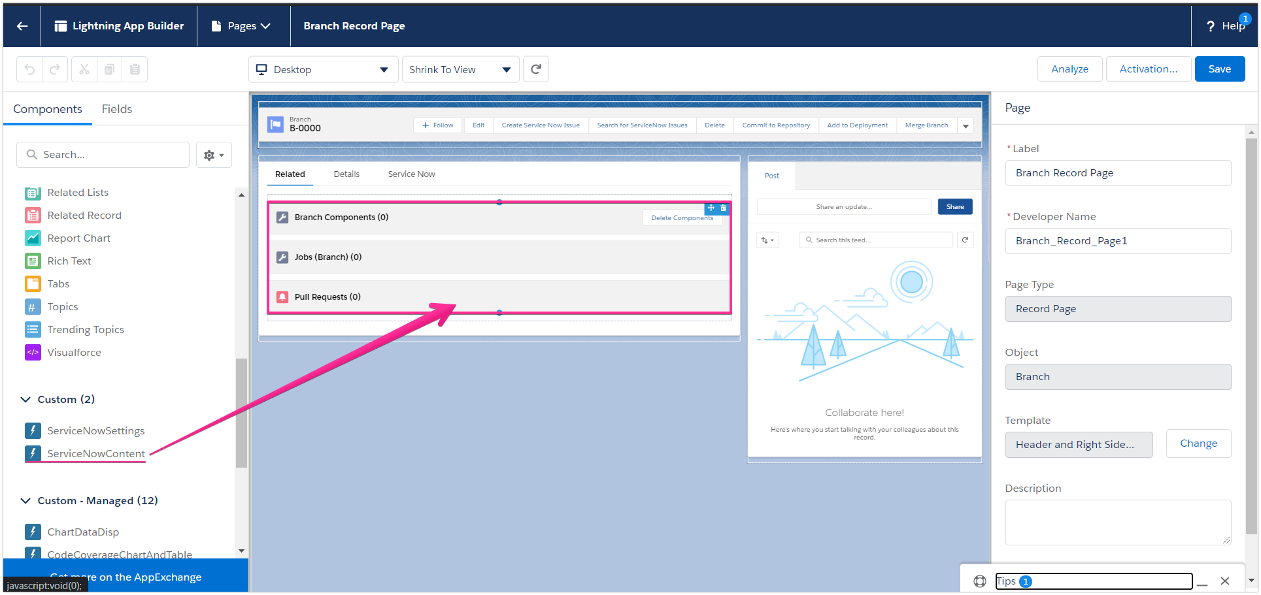Screen dimensions: 1261x595
Task: Click the Trending Topics component icon
Action: [x=33, y=329]
